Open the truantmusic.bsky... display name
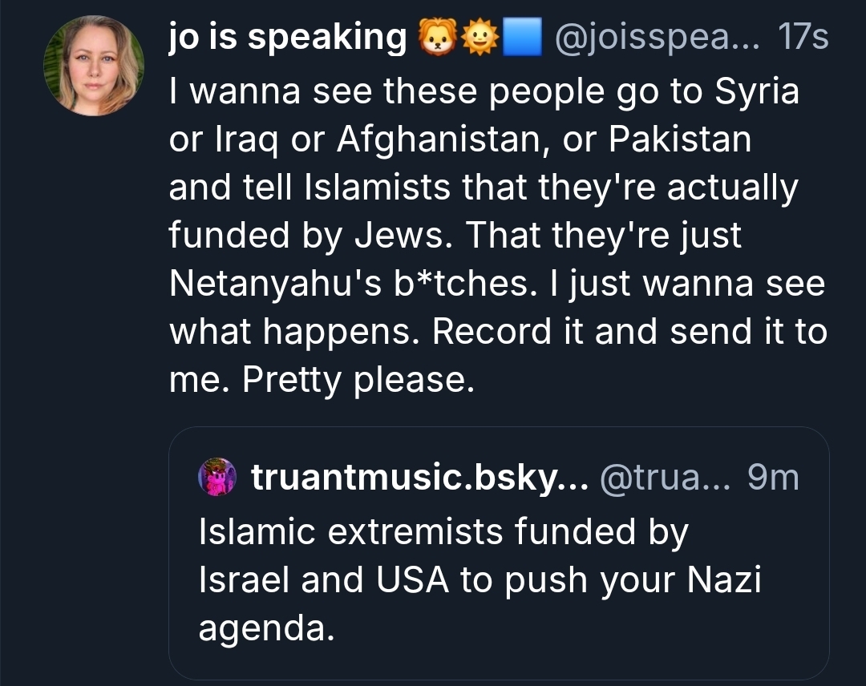Screen dimensions: 866x686 pyautogui.click(x=419, y=478)
